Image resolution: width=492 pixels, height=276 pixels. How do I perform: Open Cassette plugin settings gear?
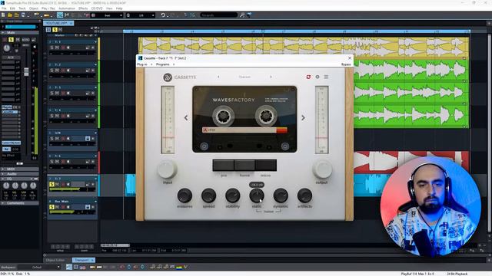point(317,77)
